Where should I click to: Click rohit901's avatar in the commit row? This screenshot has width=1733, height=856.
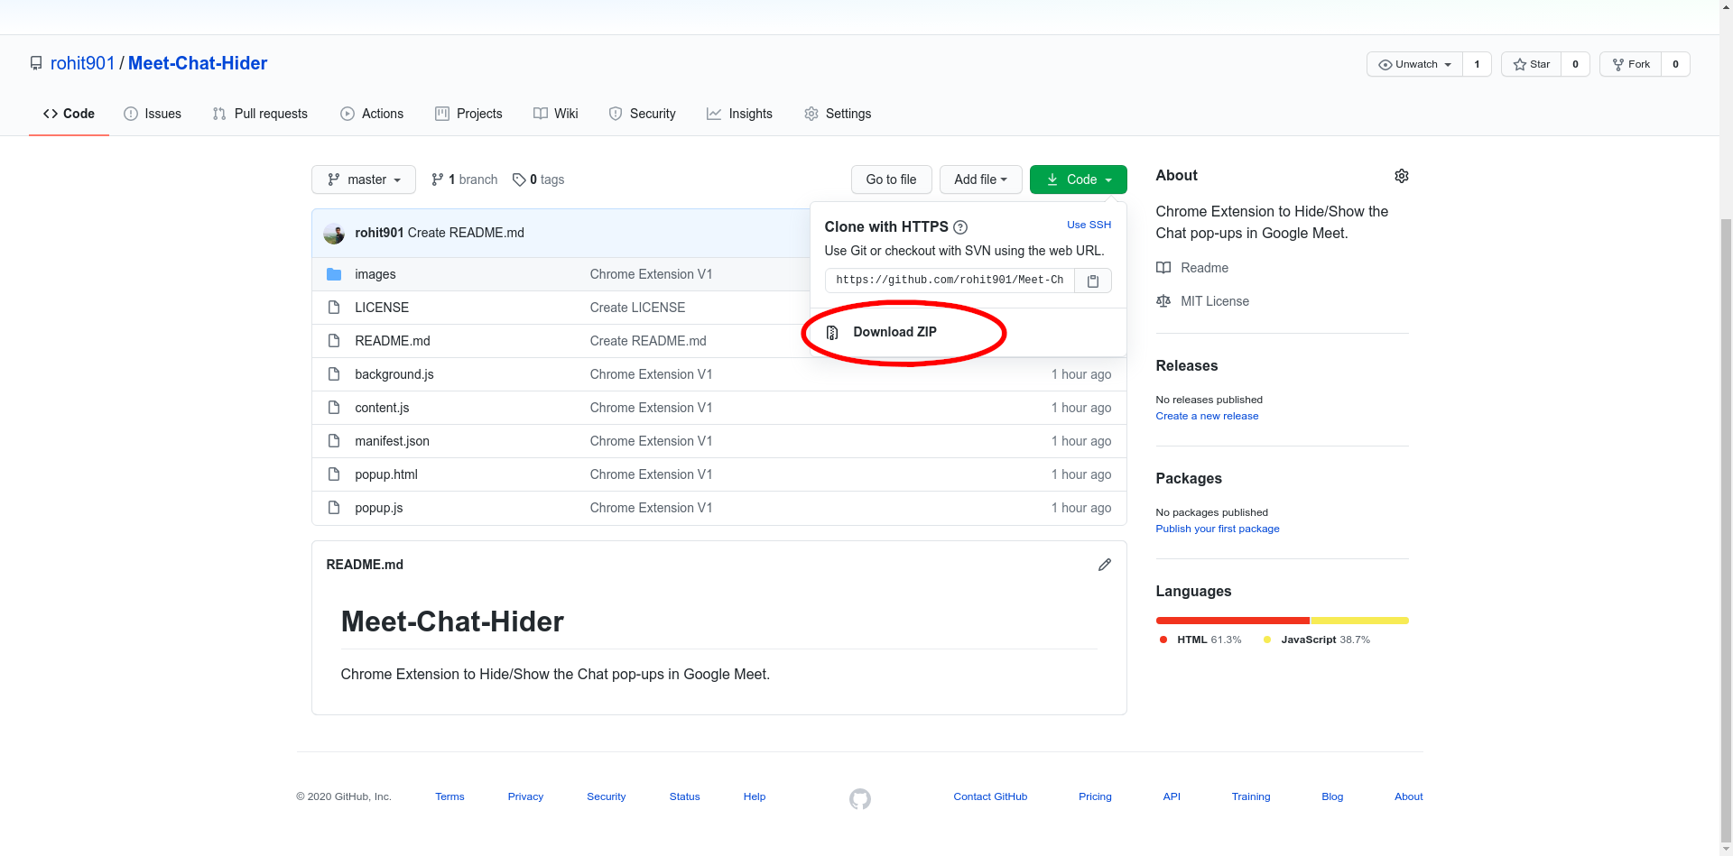[334, 234]
